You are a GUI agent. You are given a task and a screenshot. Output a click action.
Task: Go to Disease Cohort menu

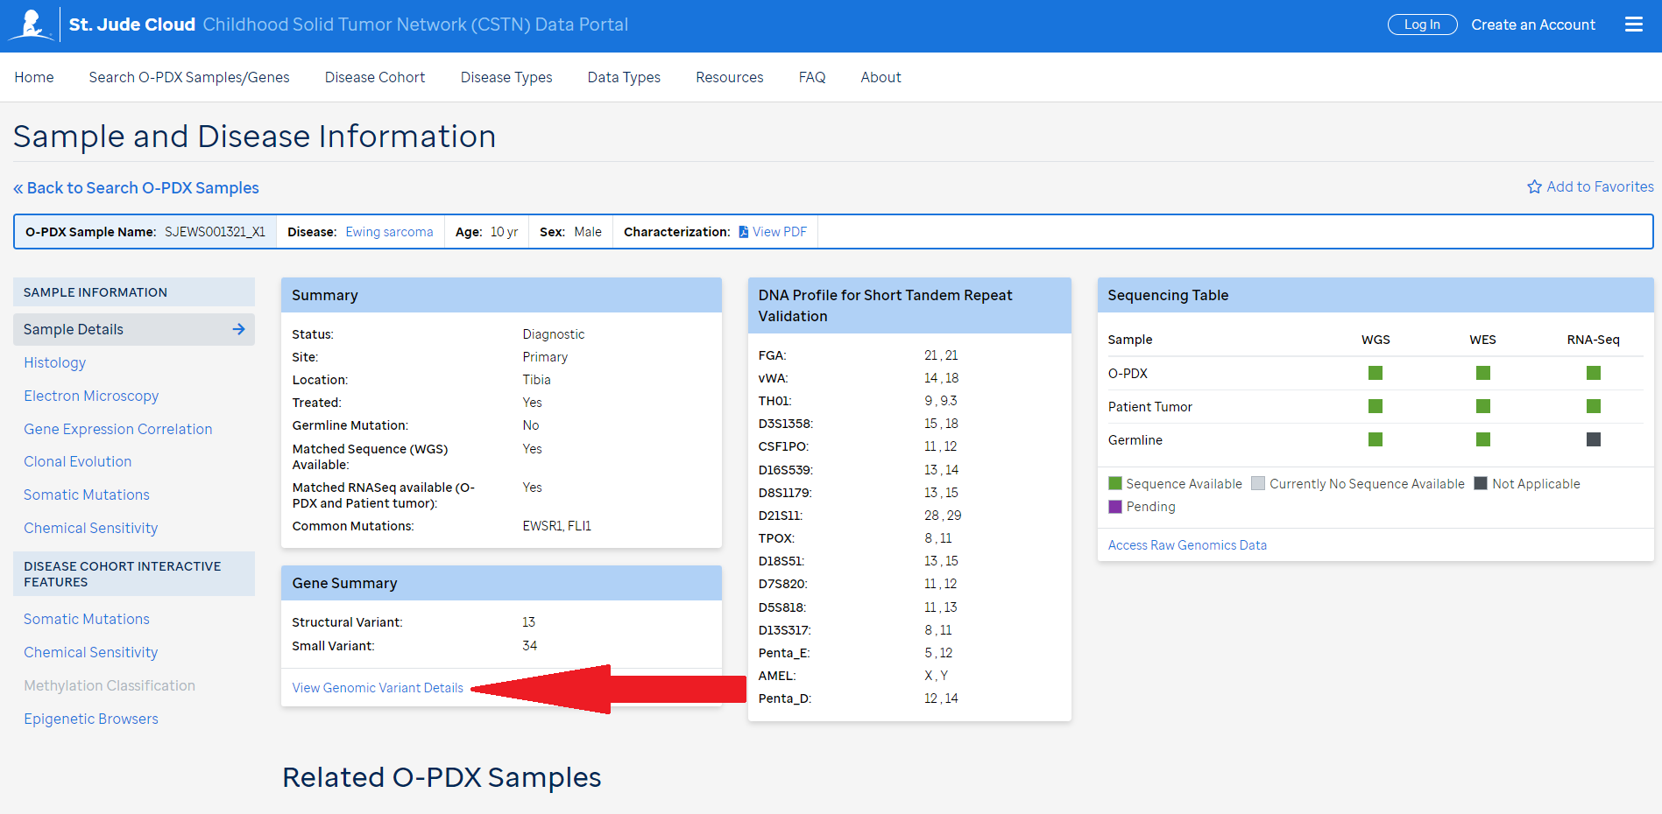375,77
